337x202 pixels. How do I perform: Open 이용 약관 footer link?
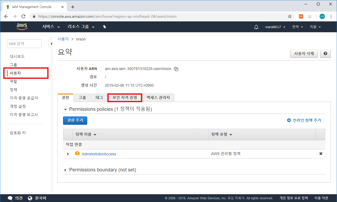(x=321, y=198)
